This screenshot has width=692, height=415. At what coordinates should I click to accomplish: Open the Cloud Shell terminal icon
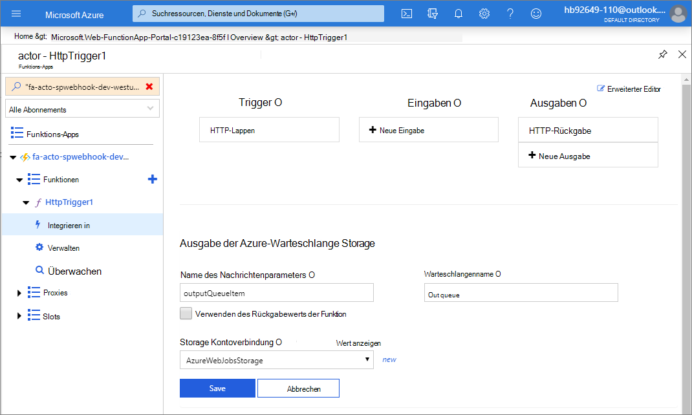coord(406,13)
